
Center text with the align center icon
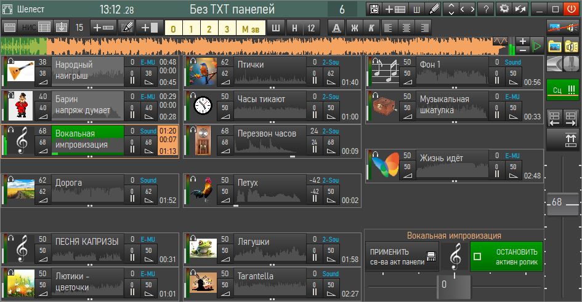click(406, 28)
